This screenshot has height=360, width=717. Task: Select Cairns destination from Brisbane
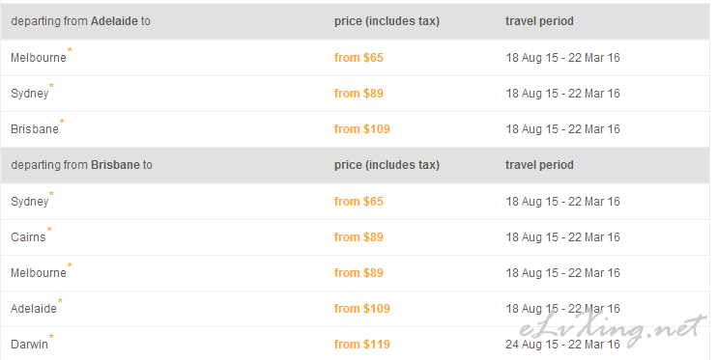click(x=28, y=237)
